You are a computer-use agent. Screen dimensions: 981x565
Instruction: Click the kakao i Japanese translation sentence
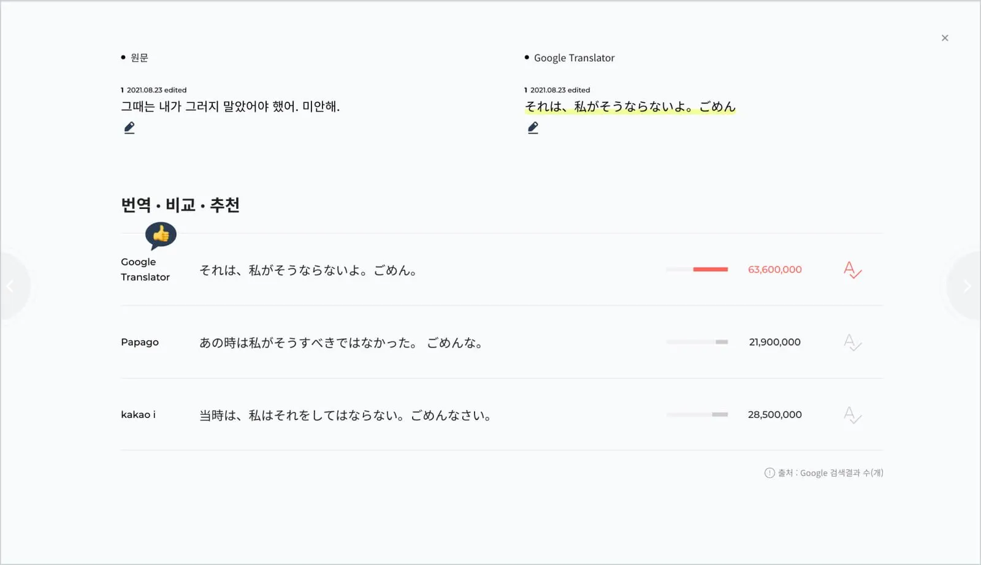345,415
